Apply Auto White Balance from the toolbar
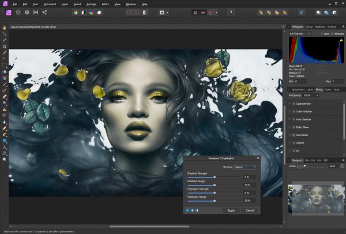This screenshot has height=234, width=346. [99, 13]
